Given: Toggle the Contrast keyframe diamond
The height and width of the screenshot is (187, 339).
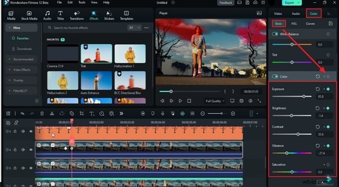Looking at the screenshot, I should click(x=328, y=127).
